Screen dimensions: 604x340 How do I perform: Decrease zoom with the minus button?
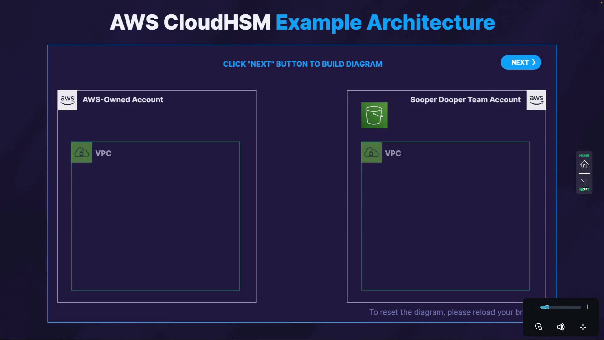(534, 307)
